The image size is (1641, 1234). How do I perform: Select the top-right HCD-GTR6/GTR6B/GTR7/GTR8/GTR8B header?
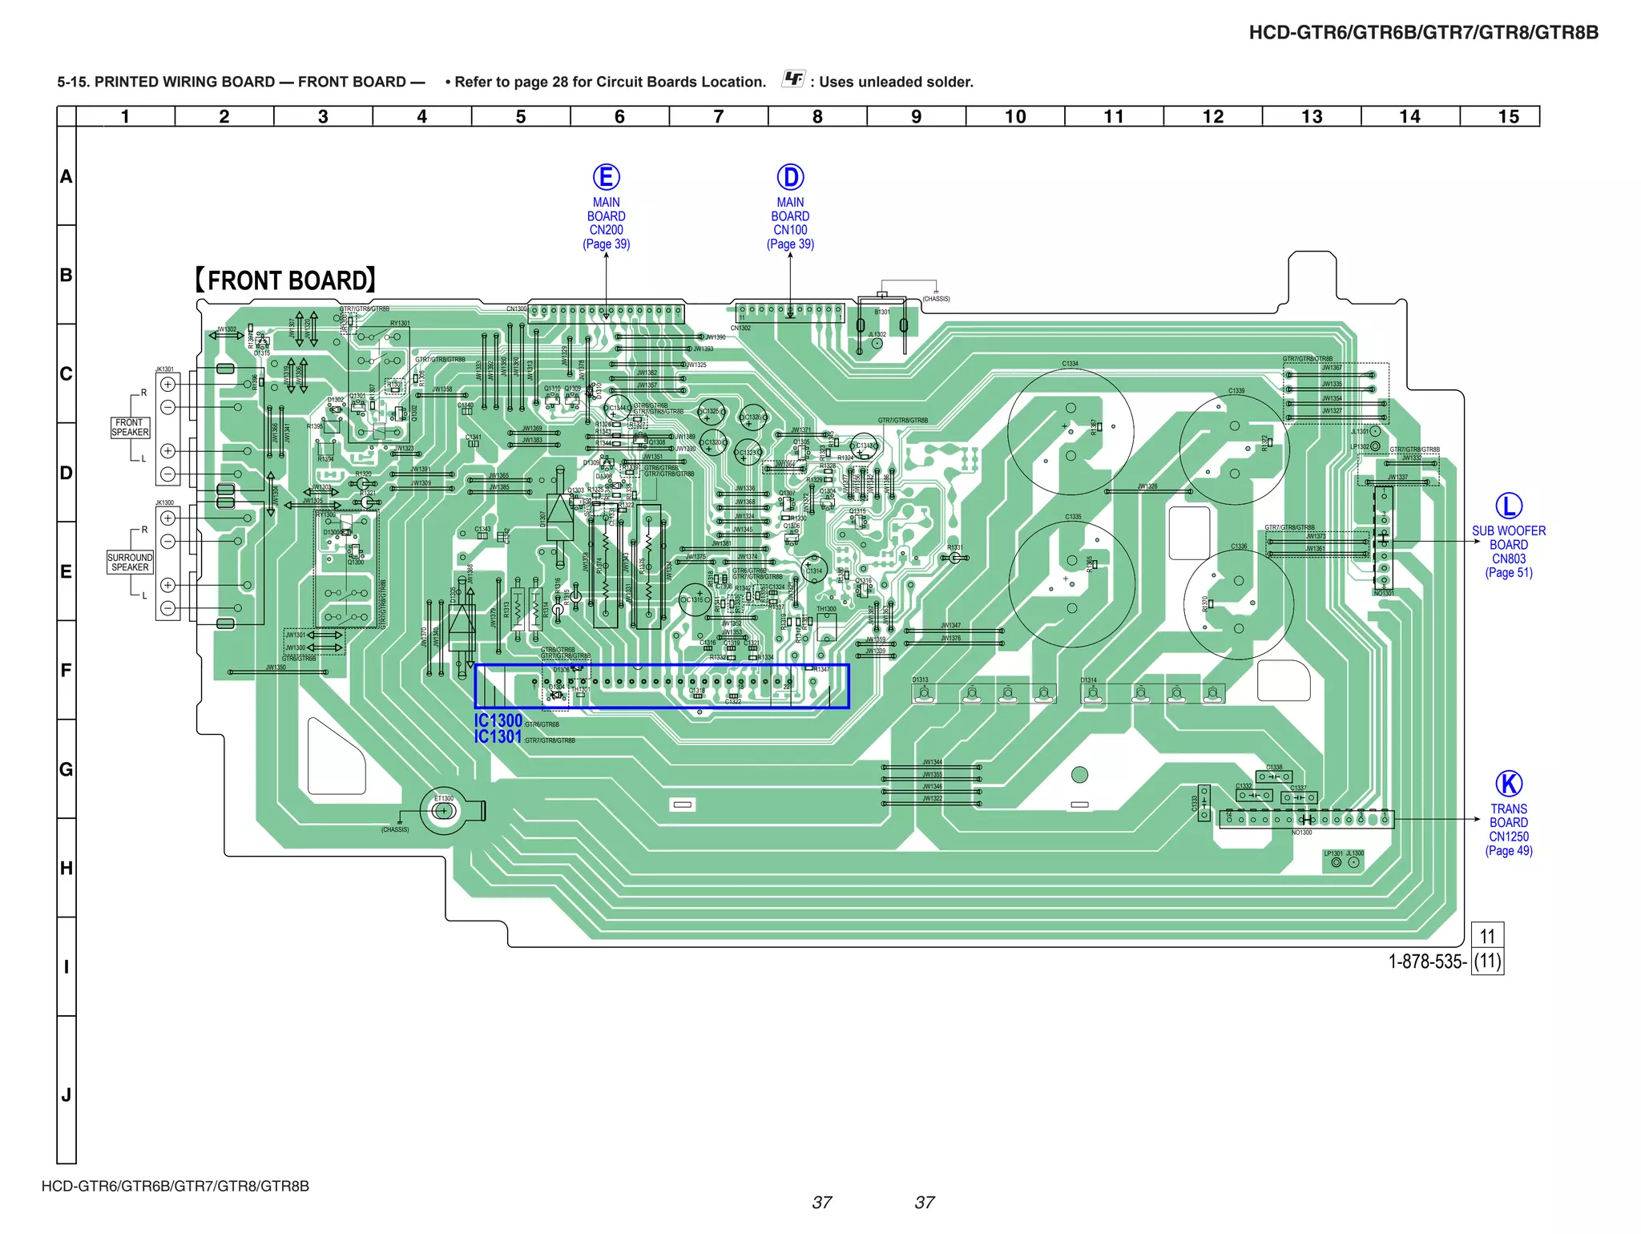tap(1424, 33)
